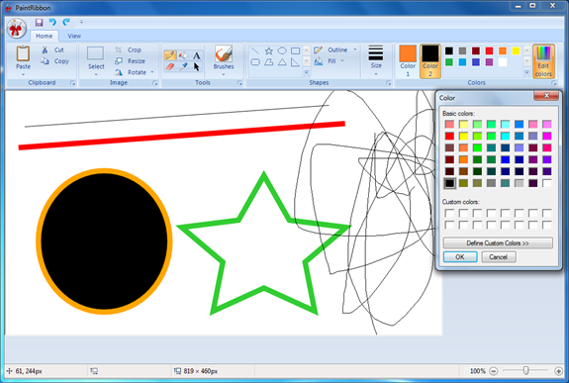The height and width of the screenshot is (383, 569).
Task: Click the Save icon in quick access toolbar
Action: coord(40,22)
